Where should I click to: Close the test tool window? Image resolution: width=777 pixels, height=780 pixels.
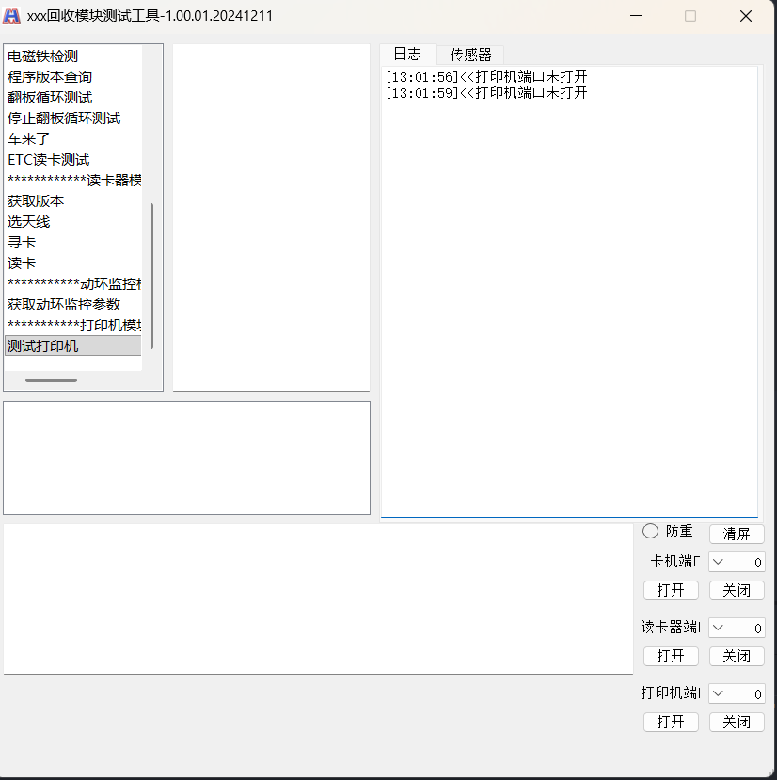746,16
